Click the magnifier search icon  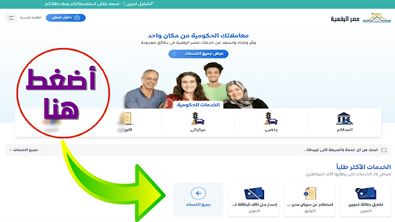coord(384,150)
